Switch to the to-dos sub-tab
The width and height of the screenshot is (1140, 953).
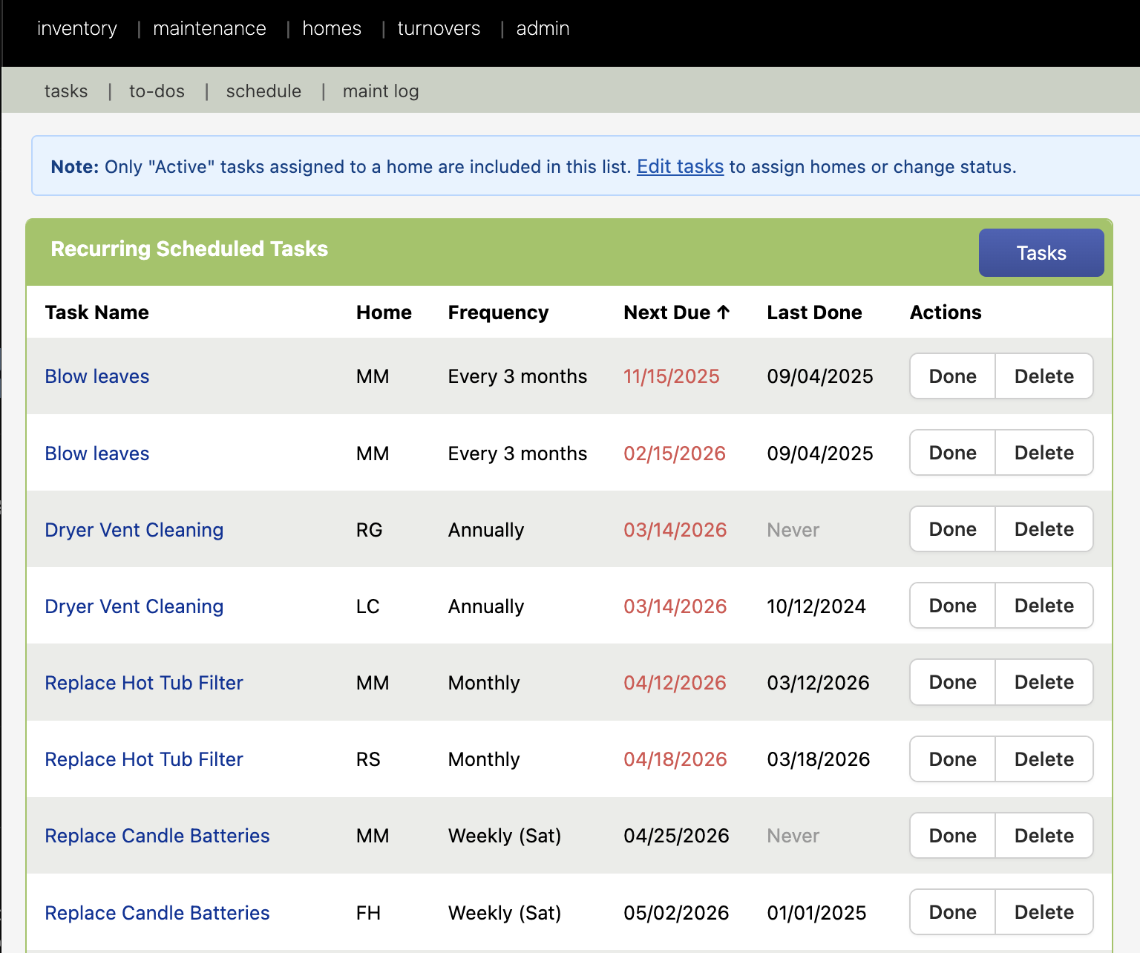pyautogui.click(x=157, y=91)
